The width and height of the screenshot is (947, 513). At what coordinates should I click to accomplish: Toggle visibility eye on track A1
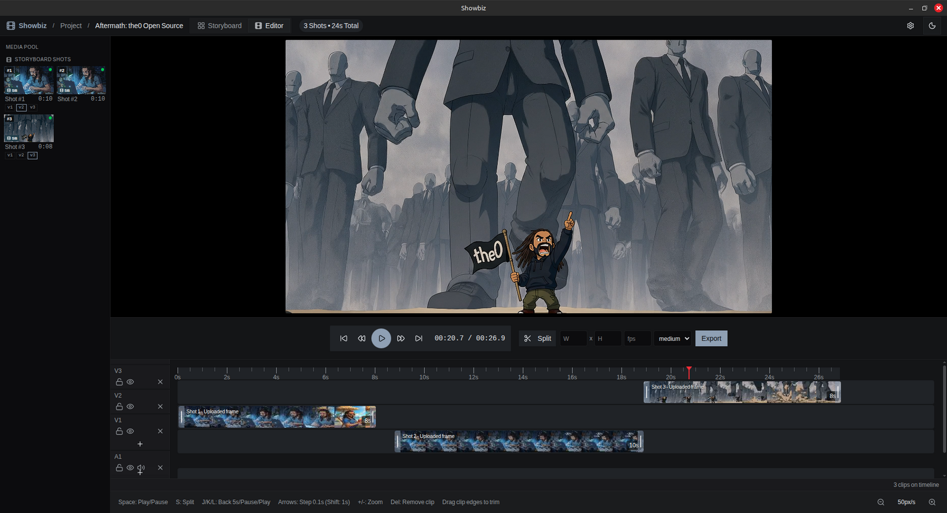coord(130,467)
